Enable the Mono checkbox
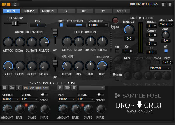The height and width of the screenshot is (125, 175). [x=157, y=62]
